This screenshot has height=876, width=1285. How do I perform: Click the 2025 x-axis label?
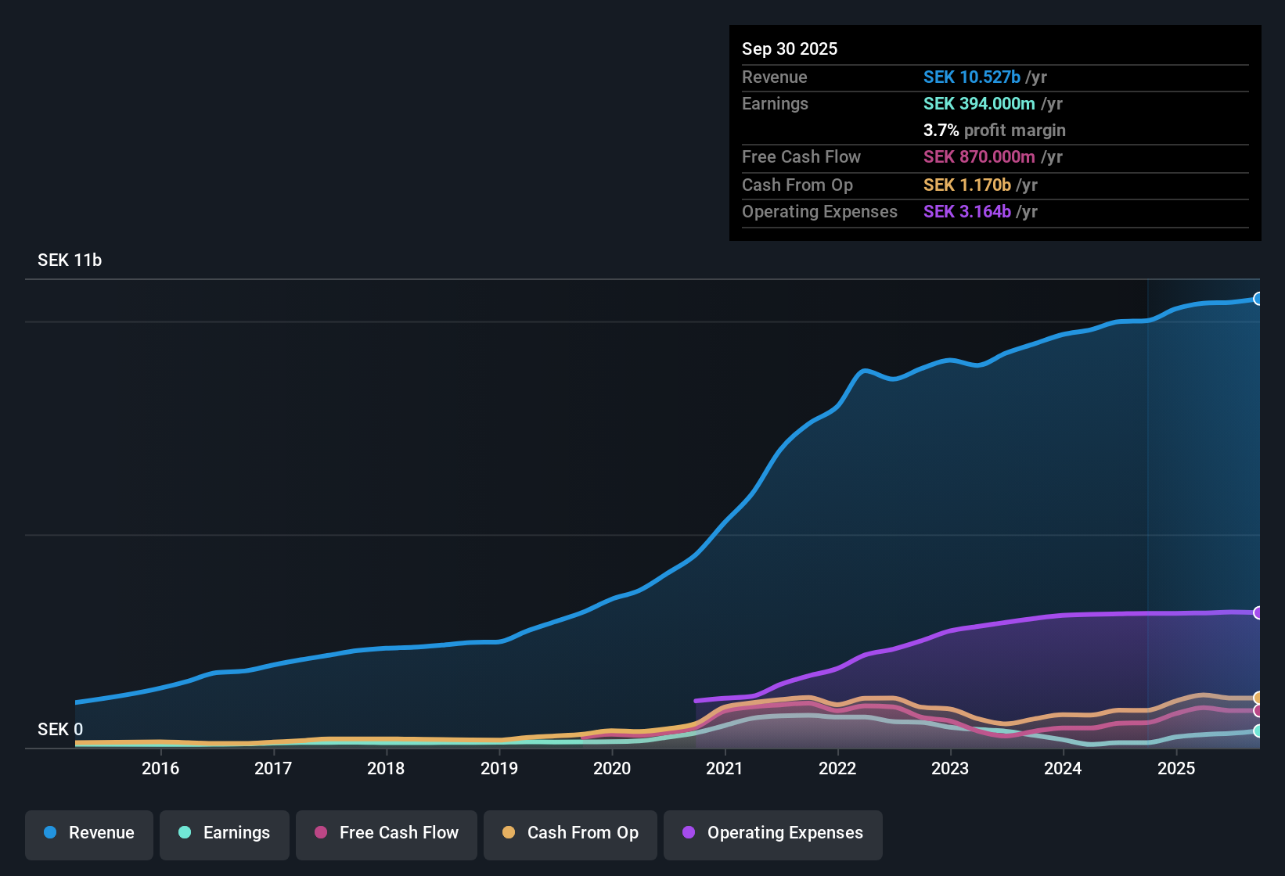pos(1176,768)
